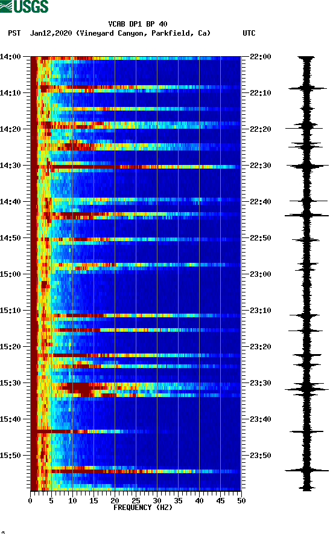Click the 45 Hz frequency axis label
This screenshot has height=539, width=333.
220,501
